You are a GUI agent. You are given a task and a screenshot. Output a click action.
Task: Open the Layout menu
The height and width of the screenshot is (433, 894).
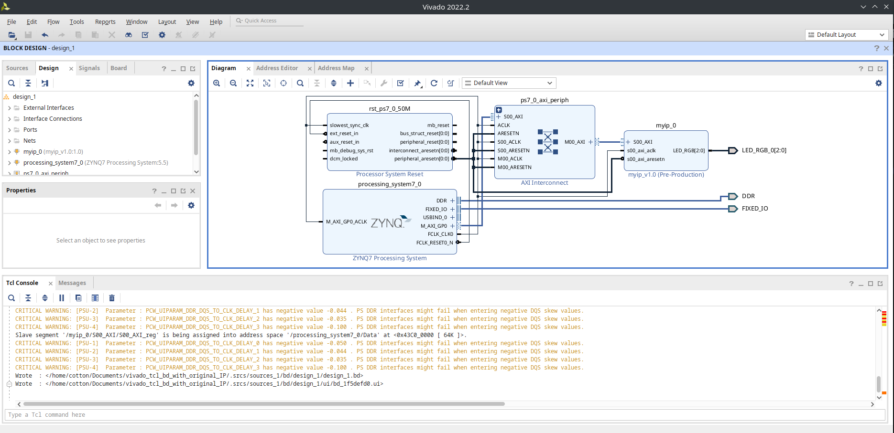[x=167, y=22]
